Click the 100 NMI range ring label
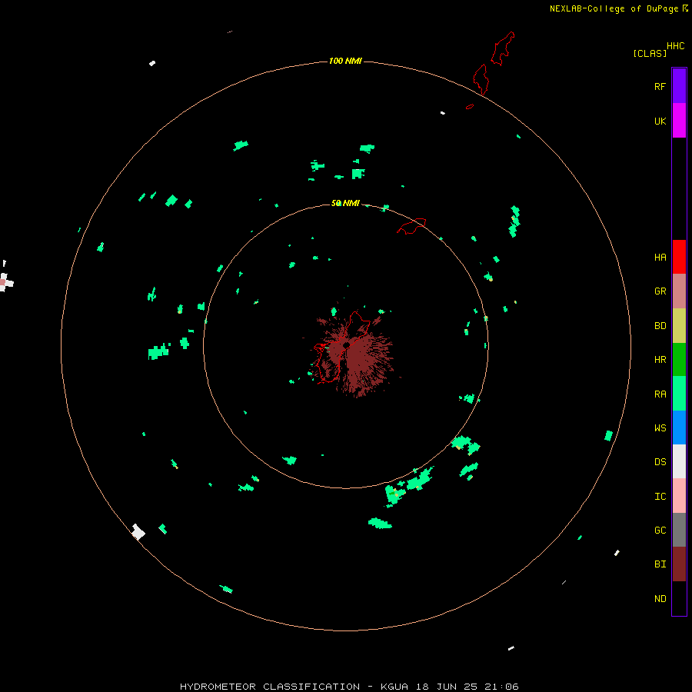 pos(345,61)
